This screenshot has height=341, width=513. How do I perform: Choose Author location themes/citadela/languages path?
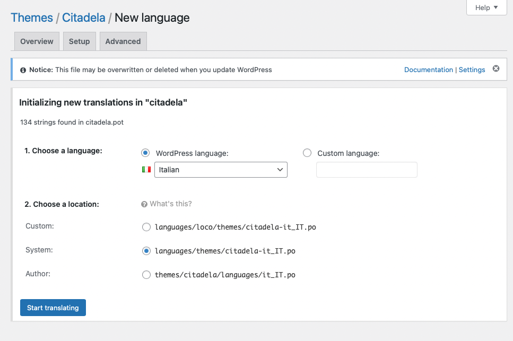146,275
